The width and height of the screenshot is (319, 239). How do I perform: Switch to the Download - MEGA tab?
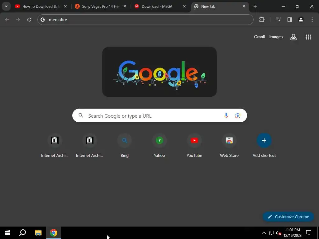tap(160, 6)
